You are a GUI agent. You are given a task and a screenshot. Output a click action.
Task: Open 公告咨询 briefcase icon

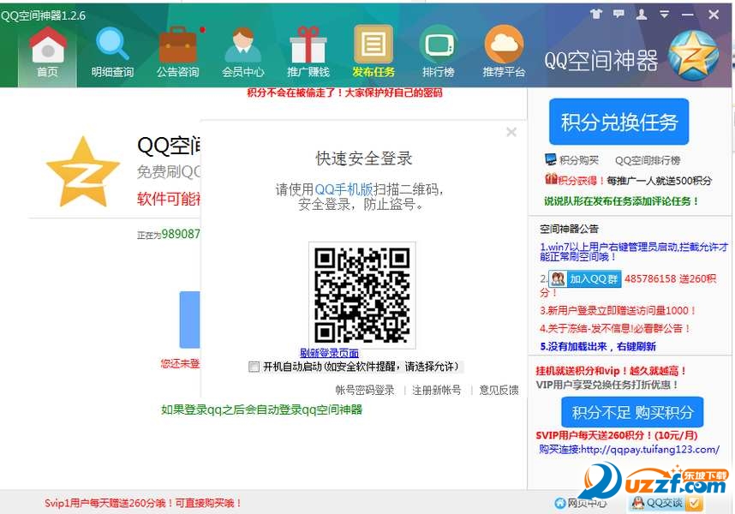pos(178,45)
